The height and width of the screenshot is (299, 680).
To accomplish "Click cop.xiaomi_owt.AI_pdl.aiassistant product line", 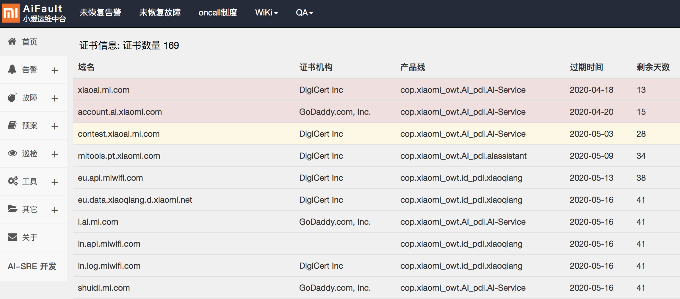I will (463, 156).
